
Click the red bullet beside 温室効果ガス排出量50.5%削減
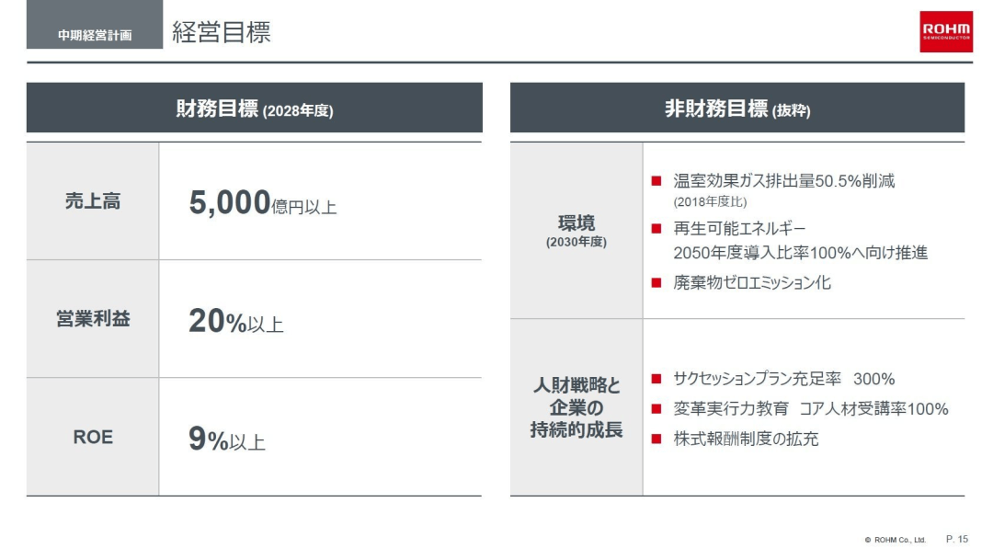click(x=656, y=181)
